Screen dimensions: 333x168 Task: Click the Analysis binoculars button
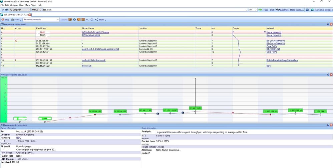[x=282, y=10]
